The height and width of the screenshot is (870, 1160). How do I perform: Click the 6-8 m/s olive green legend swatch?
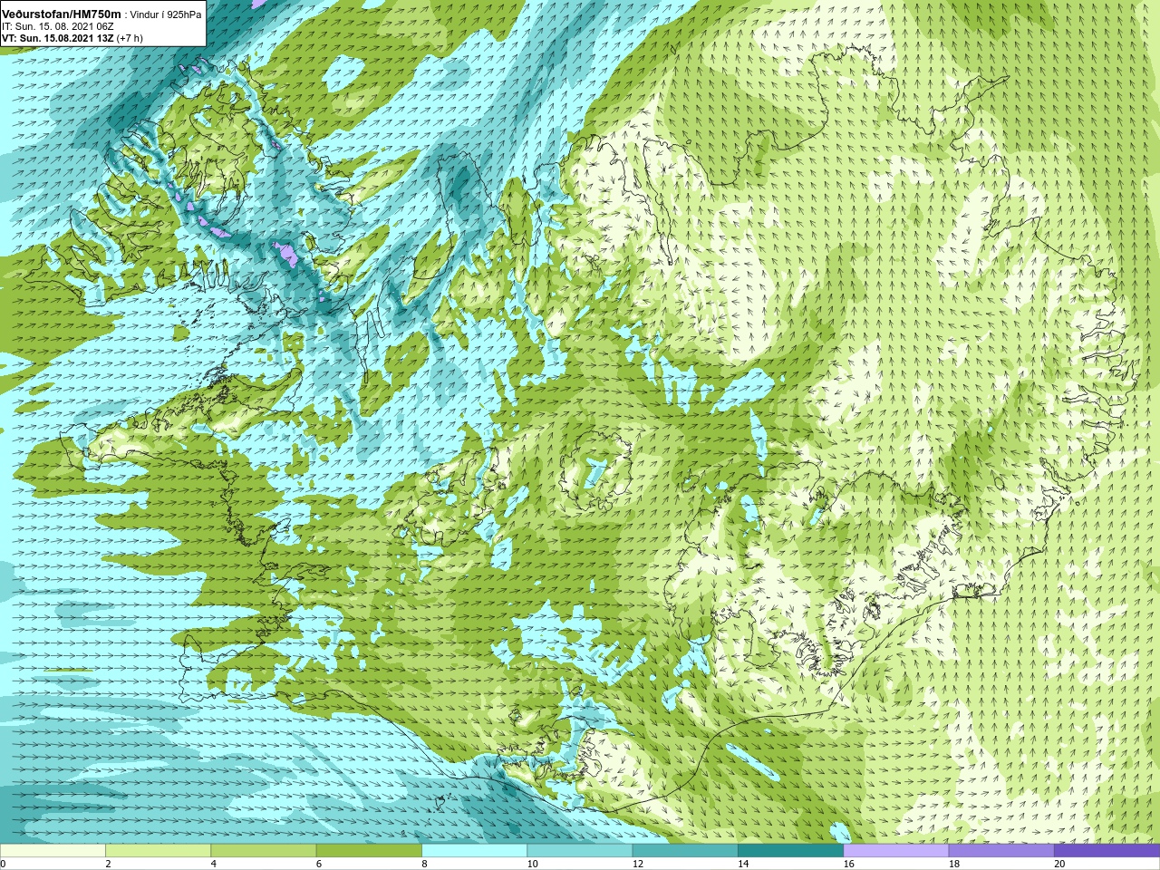pos(369,851)
